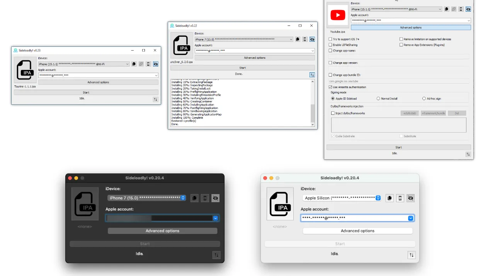Screen dimensions: 490x276
Task: Toggle log arrows icon in dark macOS window
Action: [x=216, y=255]
